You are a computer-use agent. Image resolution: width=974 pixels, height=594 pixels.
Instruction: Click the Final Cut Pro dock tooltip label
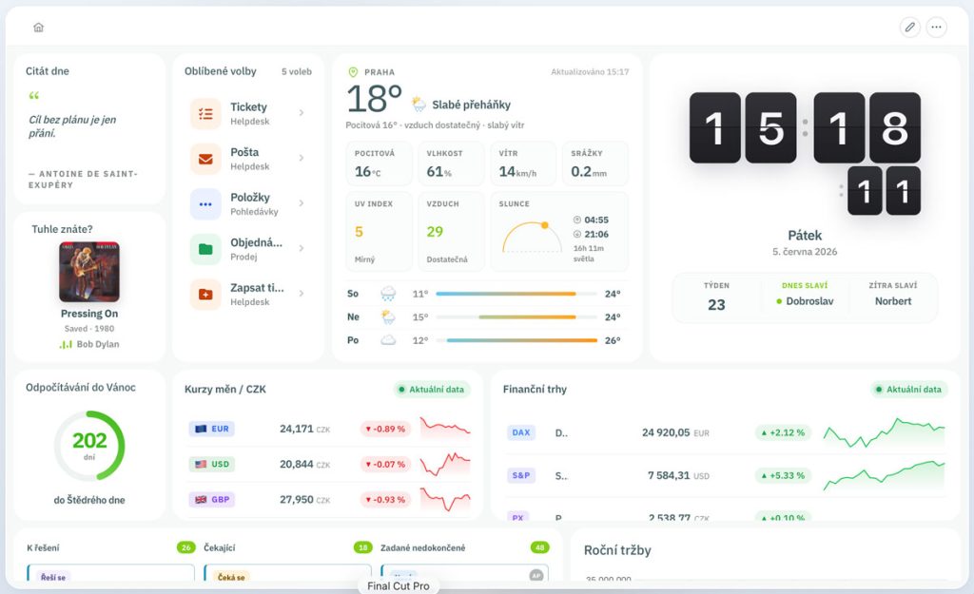pos(399,586)
